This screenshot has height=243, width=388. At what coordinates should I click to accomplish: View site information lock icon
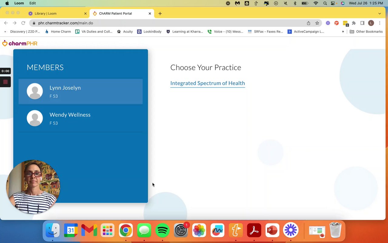point(34,23)
